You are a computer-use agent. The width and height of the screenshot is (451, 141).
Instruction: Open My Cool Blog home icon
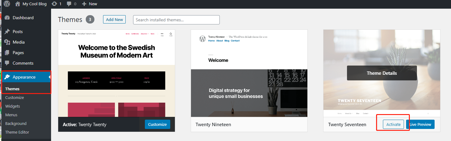tap(18, 4)
